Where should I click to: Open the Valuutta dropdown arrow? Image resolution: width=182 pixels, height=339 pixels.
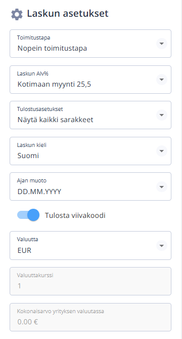[x=161, y=245]
